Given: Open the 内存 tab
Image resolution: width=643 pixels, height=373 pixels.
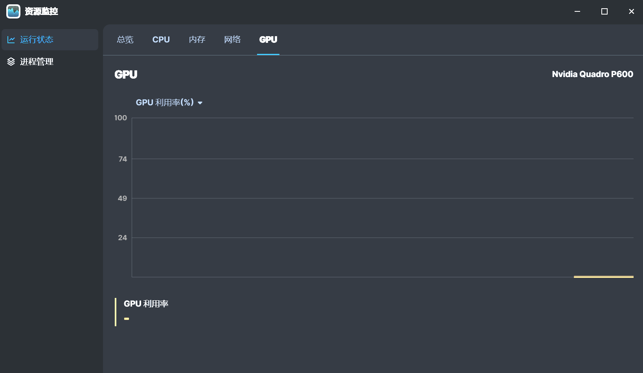Looking at the screenshot, I should [x=197, y=40].
